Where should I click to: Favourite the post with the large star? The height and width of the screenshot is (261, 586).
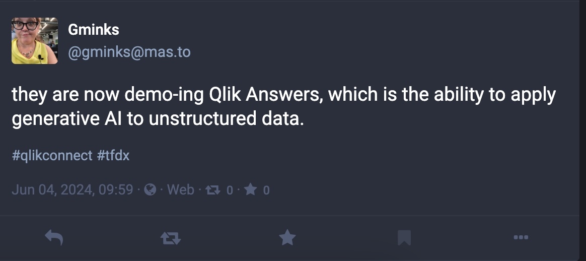click(x=287, y=237)
